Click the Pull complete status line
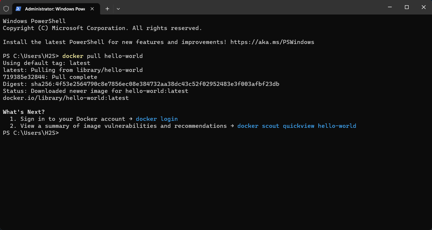 [50, 77]
